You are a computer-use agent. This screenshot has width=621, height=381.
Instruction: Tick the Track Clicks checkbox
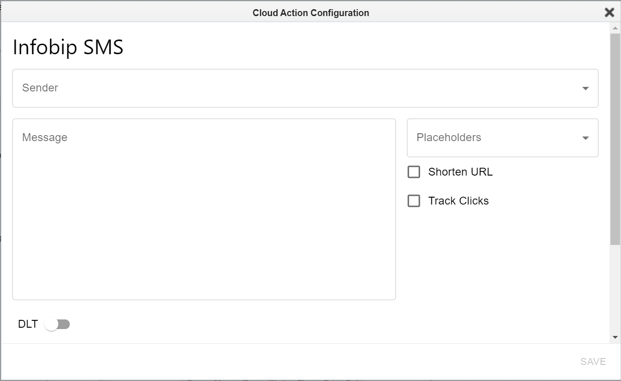click(x=414, y=201)
